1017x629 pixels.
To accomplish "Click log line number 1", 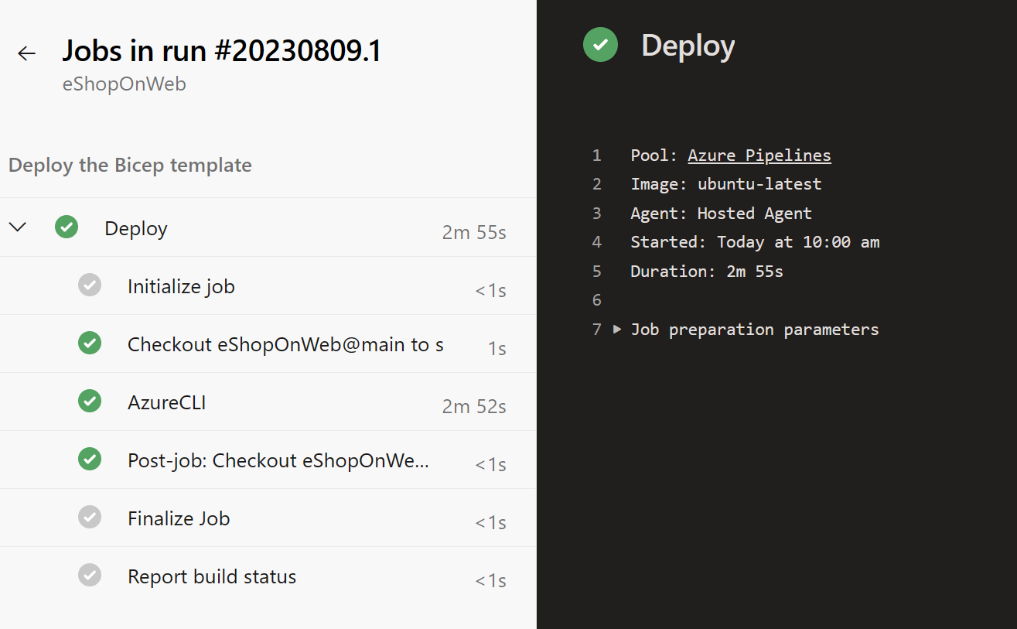I will tap(596, 156).
